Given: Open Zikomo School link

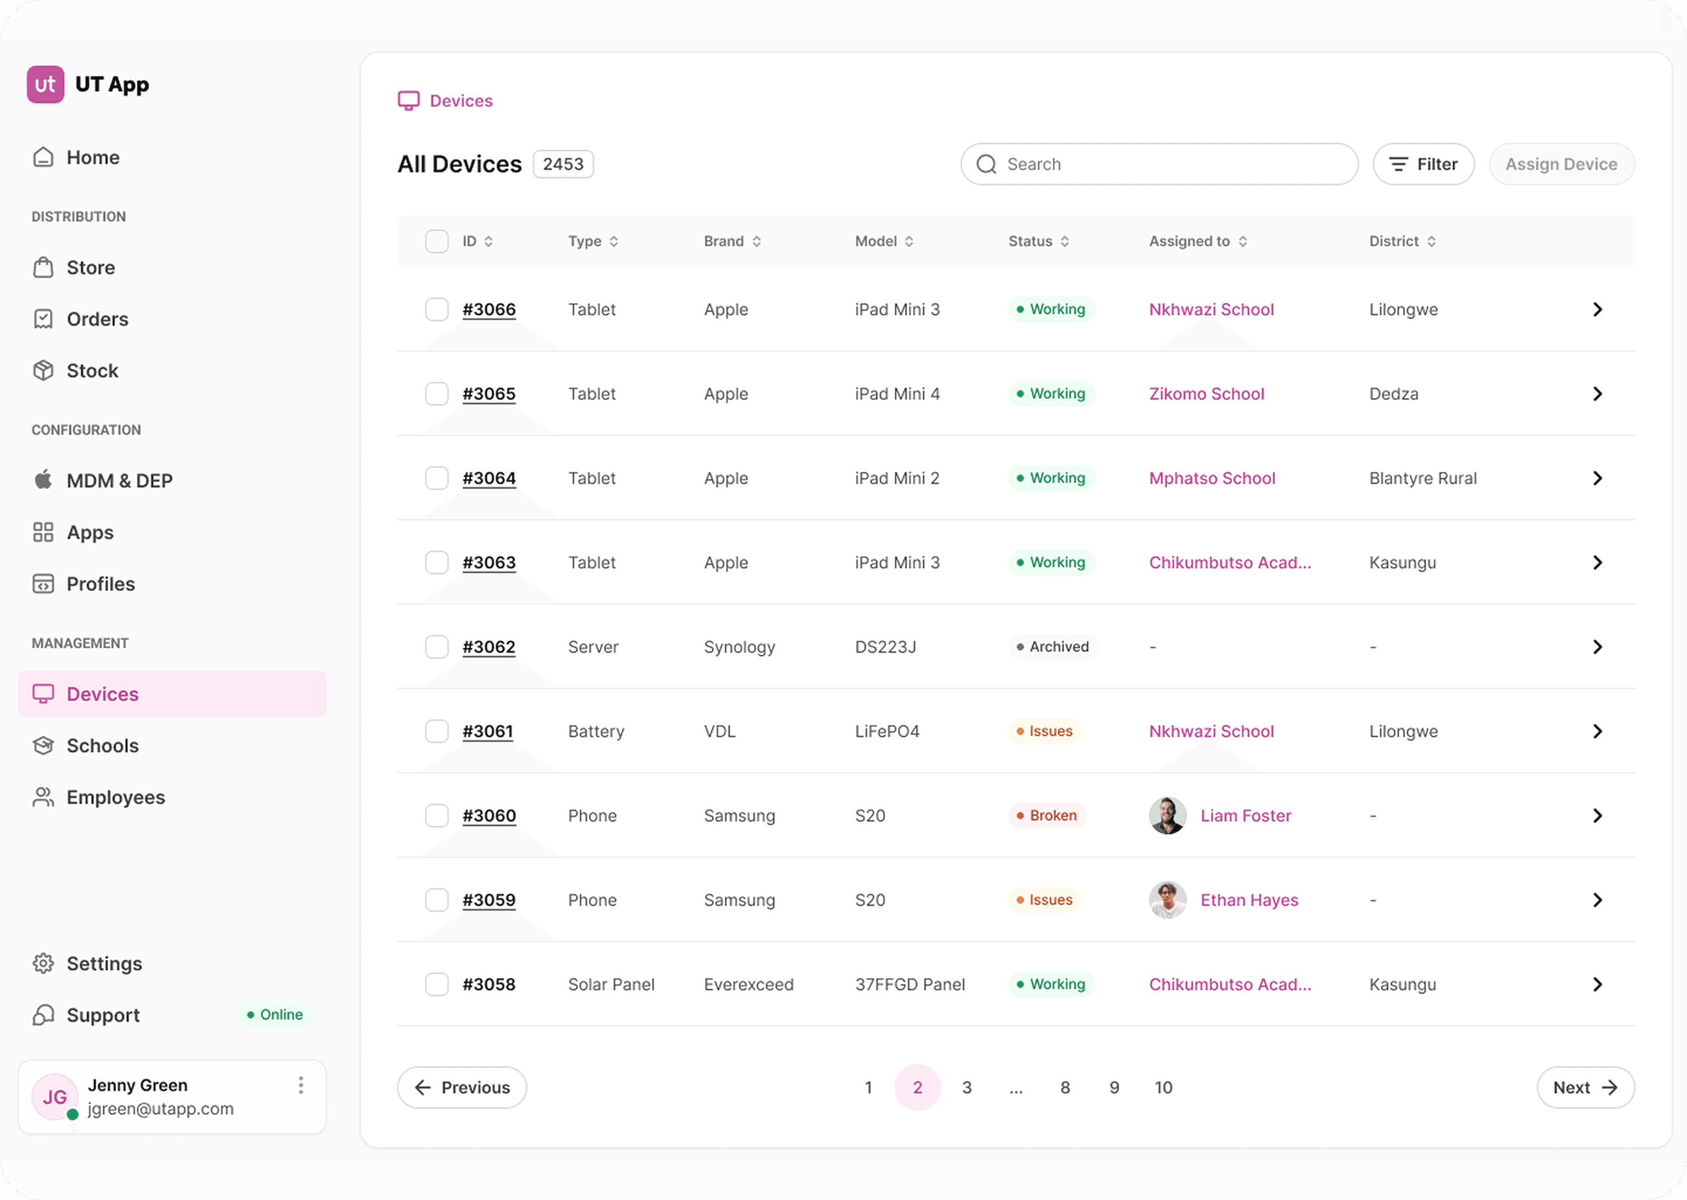Looking at the screenshot, I should (x=1207, y=394).
